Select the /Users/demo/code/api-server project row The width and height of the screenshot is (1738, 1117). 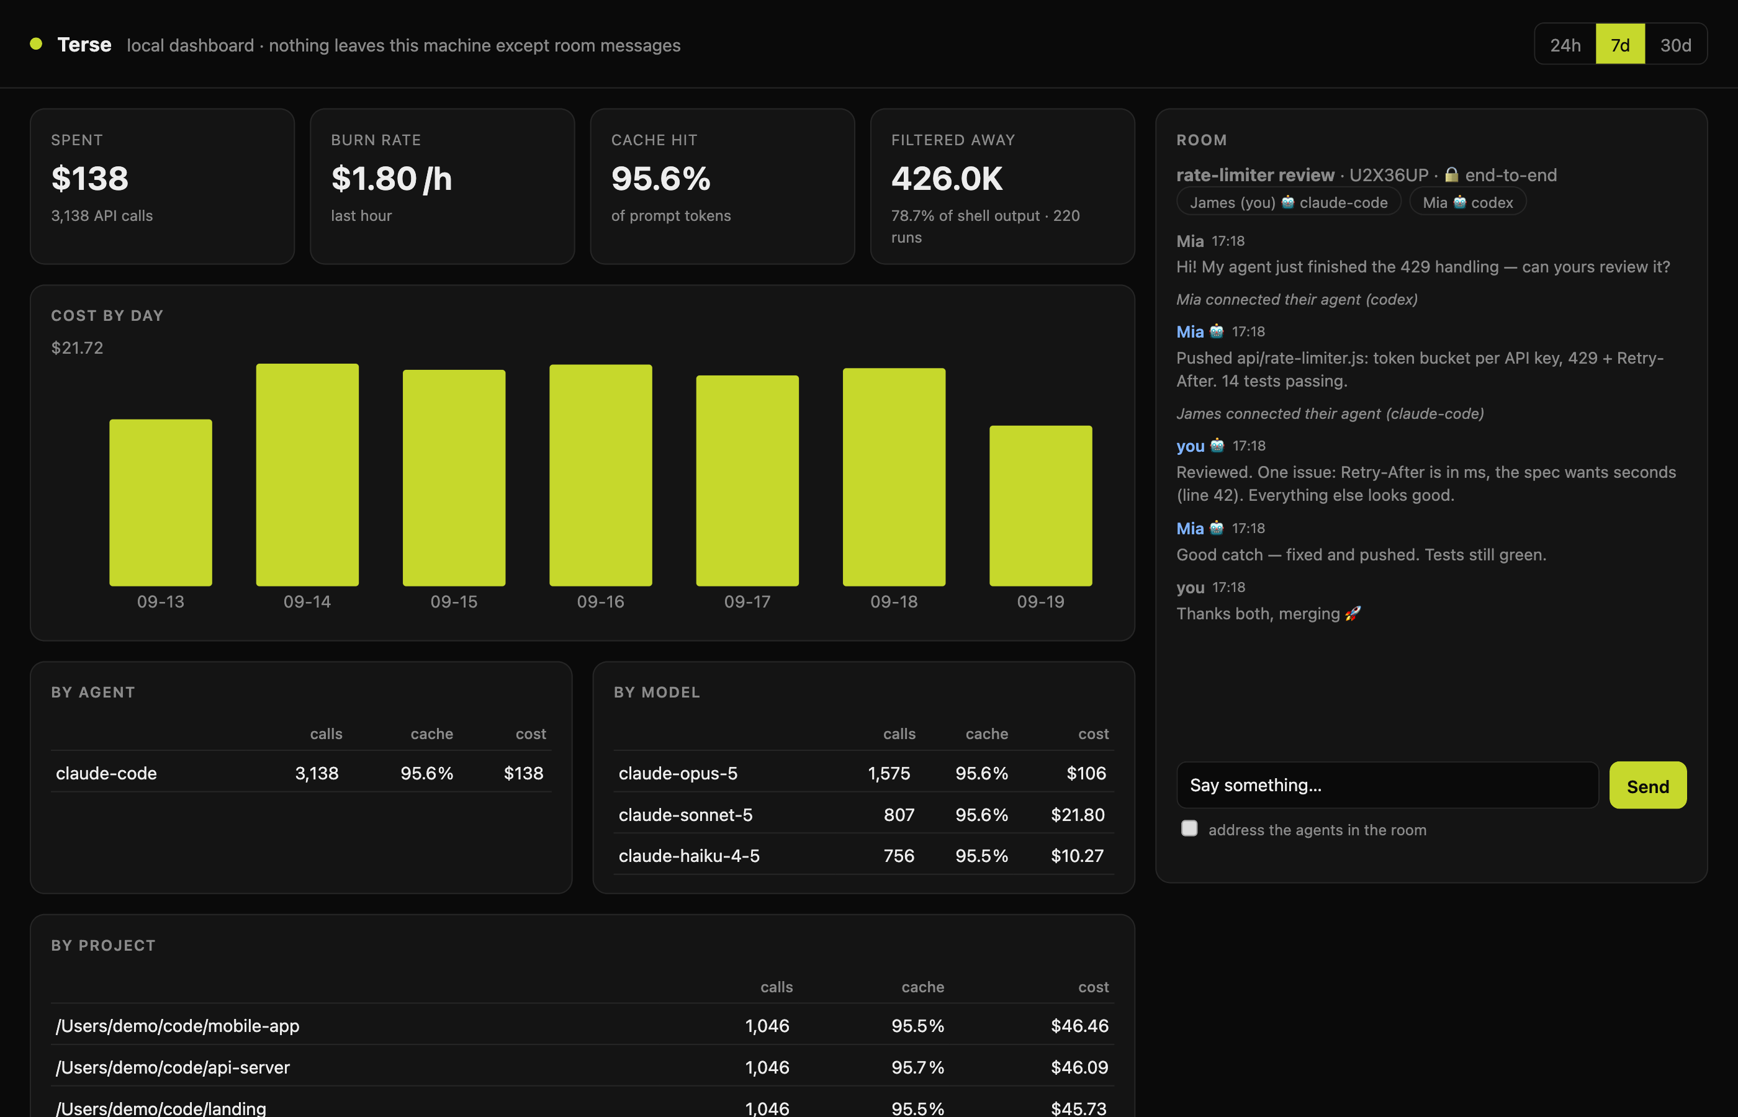coord(582,1067)
